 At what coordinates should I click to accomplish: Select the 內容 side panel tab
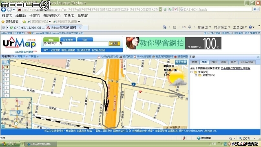click(x=214, y=62)
